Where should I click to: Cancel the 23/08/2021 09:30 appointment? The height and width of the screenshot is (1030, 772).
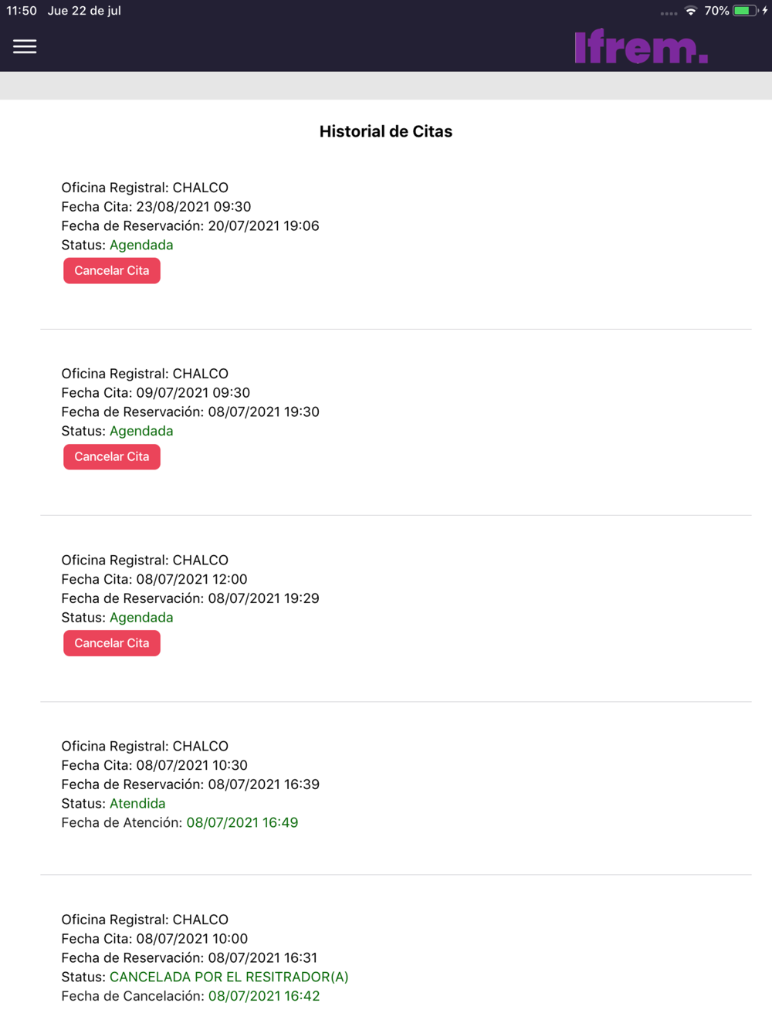coord(112,271)
